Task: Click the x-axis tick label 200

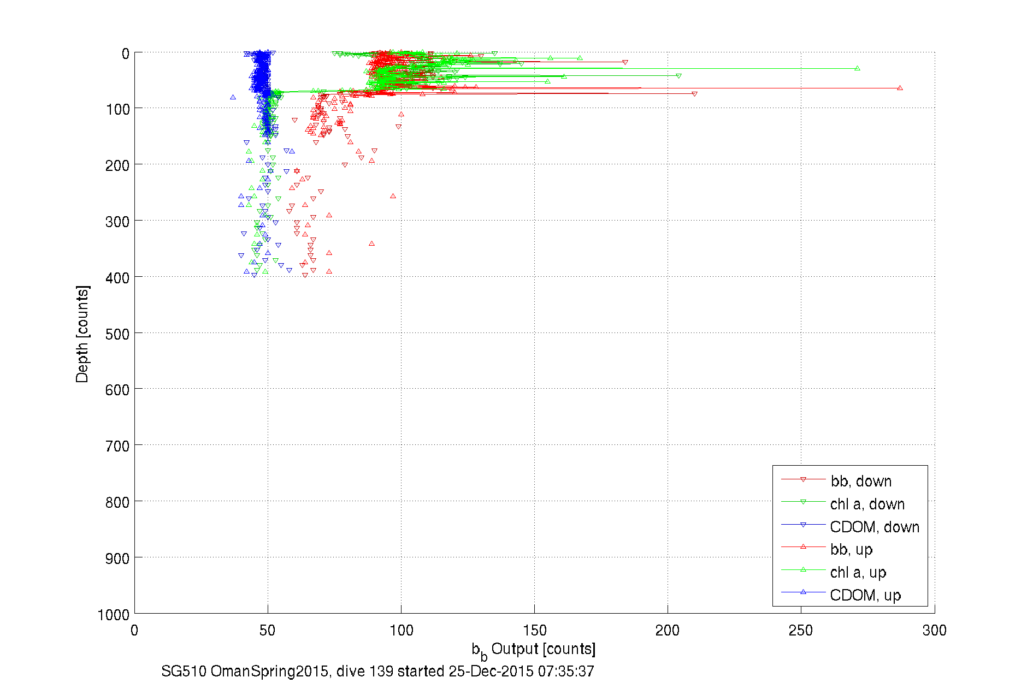Action: (668, 631)
